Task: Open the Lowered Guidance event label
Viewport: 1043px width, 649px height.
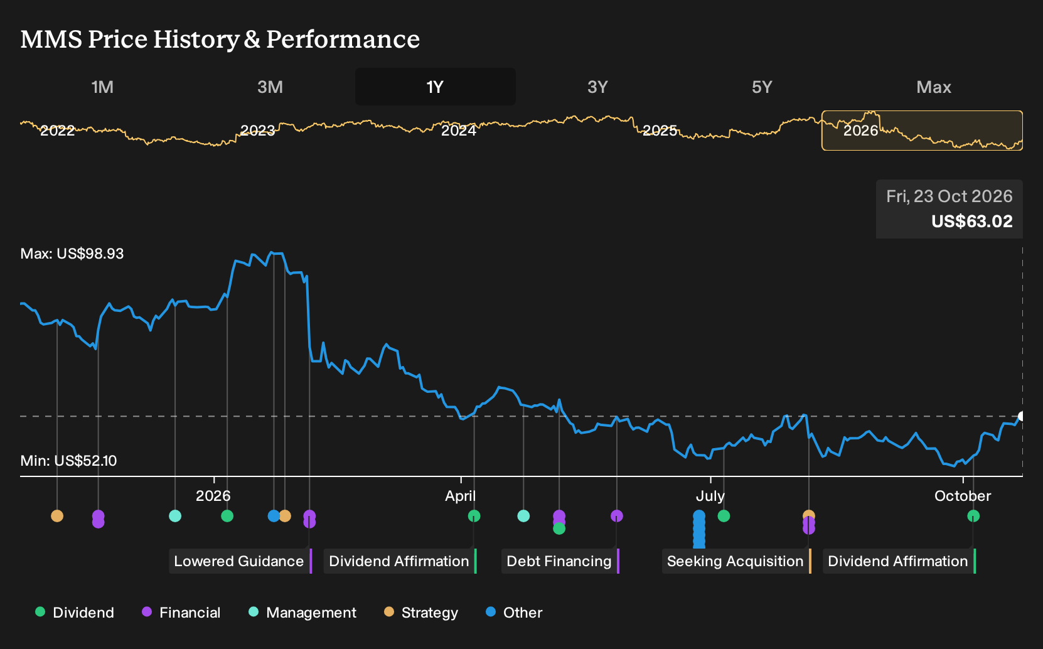Action: tap(240, 561)
